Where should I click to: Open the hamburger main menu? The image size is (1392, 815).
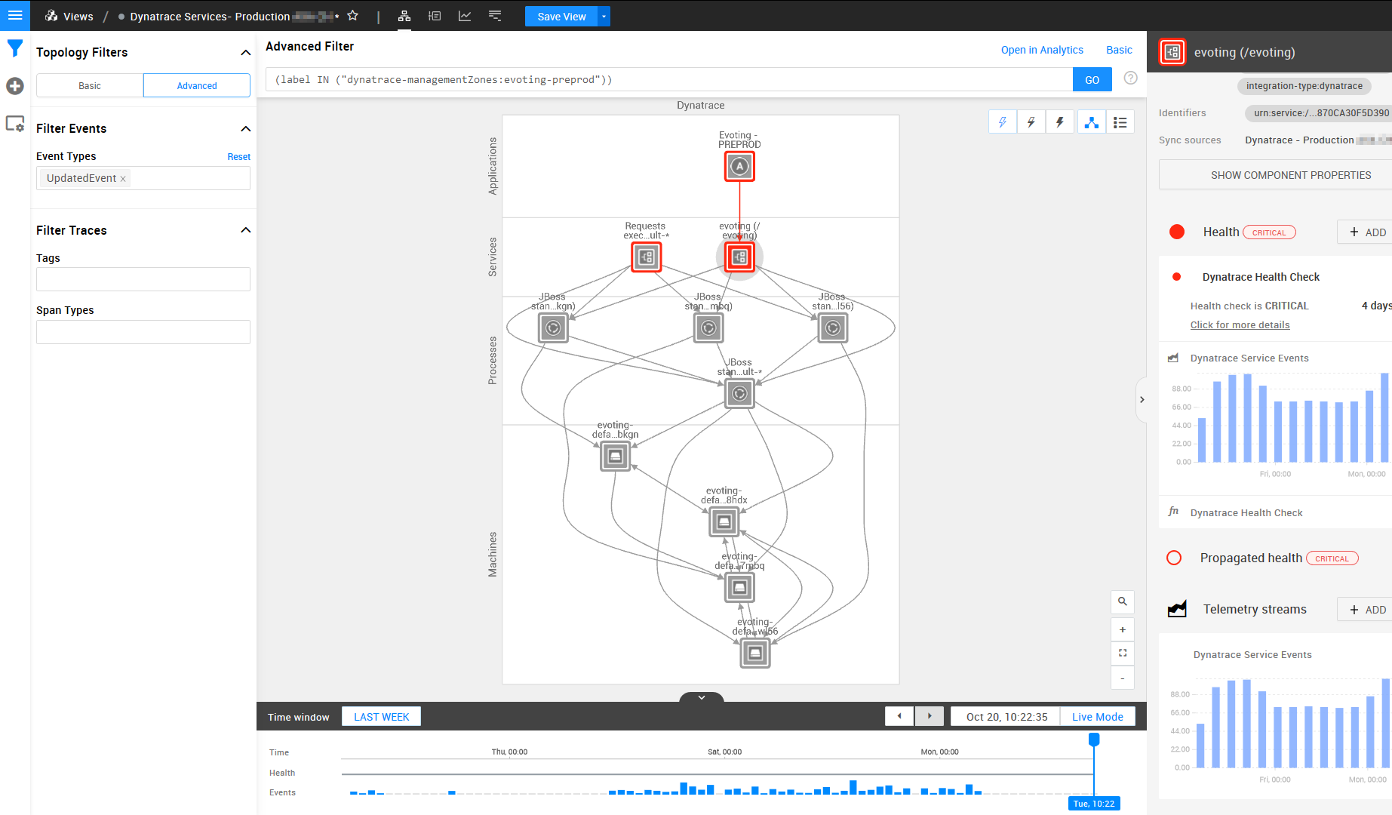[15, 15]
